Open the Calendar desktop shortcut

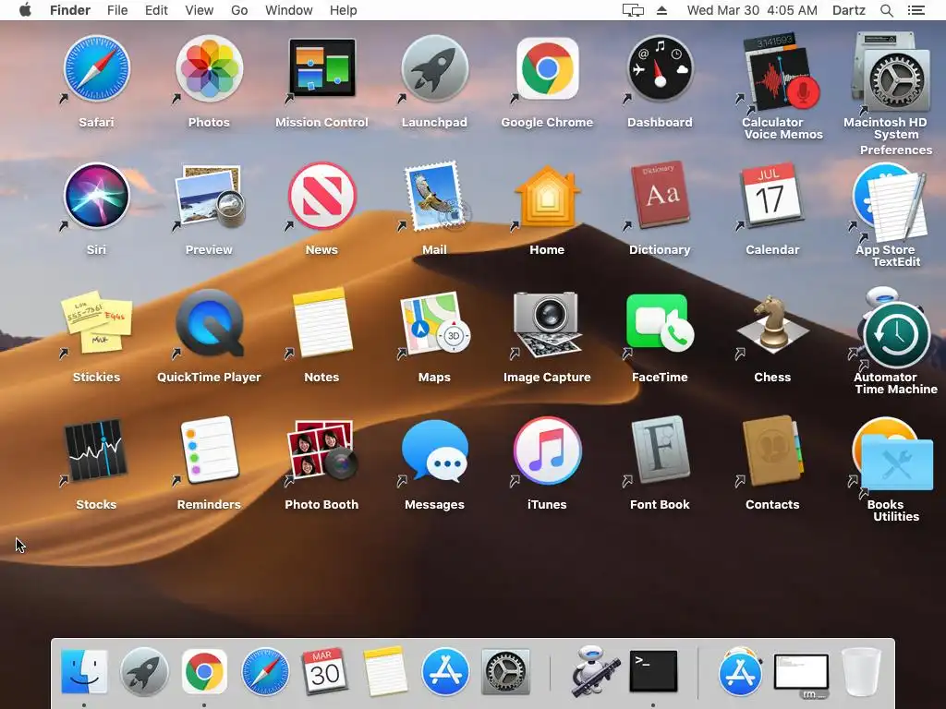click(x=773, y=196)
